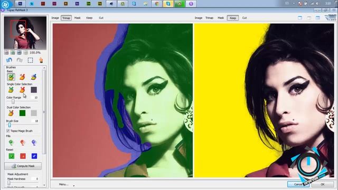Select the green Fill bucket tool
The height and width of the screenshot is (190, 338).
(11, 142)
